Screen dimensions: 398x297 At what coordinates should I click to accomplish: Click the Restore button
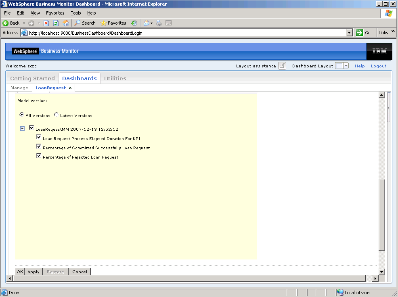point(56,272)
